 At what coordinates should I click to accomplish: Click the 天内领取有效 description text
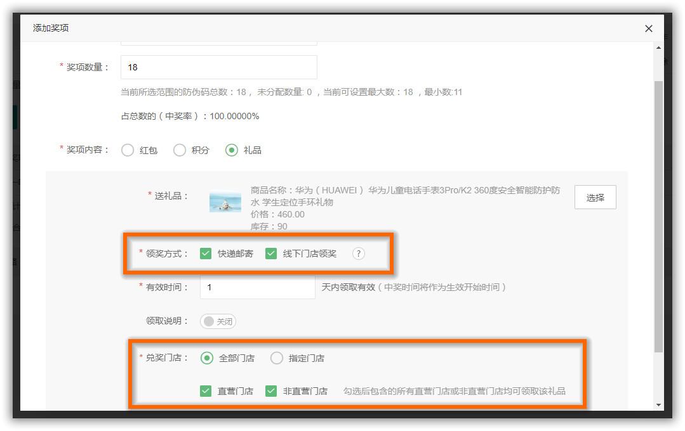click(x=413, y=287)
